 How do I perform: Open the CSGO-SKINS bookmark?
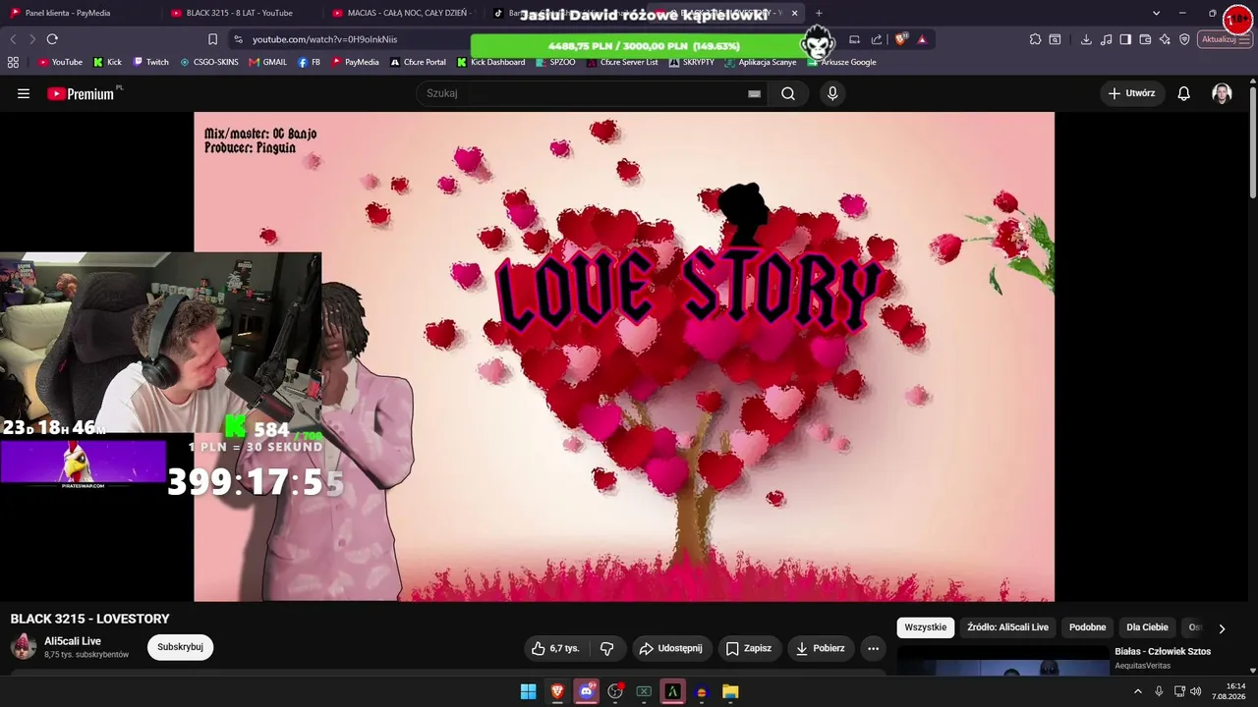coord(208,62)
